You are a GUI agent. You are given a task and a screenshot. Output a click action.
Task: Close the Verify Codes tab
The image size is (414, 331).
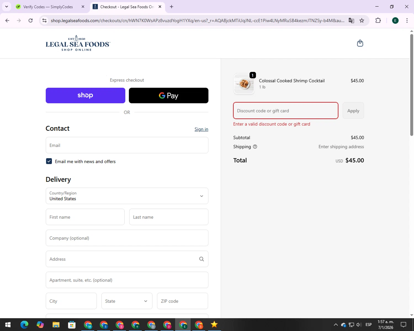pyautogui.click(x=83, y=7)
